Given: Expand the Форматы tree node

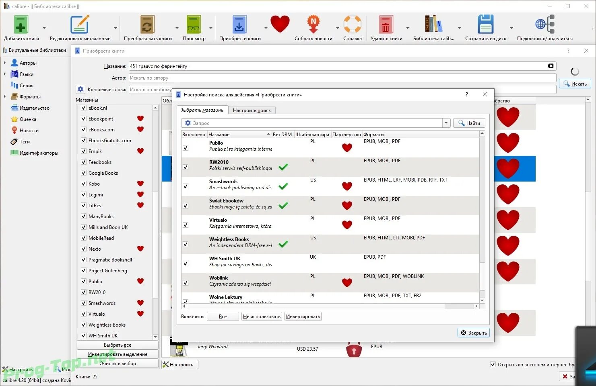Looking at the screenshot, I should [5, 96].
